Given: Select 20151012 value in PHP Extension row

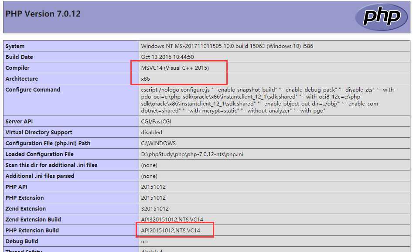Looking at the screenshot, I should click(x=154, y=198).
